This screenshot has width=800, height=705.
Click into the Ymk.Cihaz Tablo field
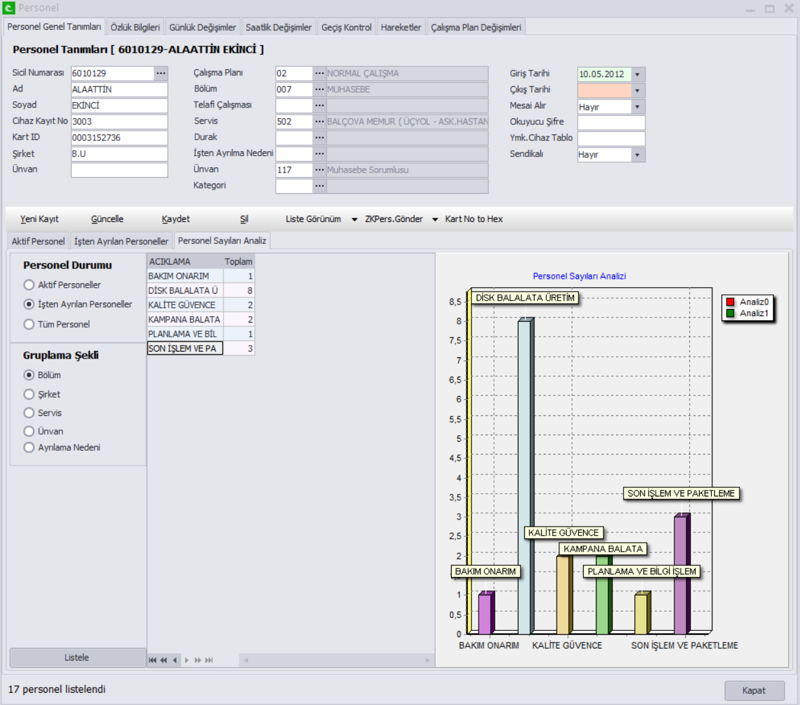(x=611, y=139)
